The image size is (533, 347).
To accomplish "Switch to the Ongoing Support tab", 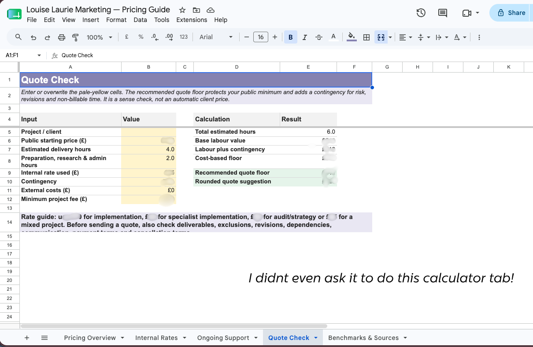I will pos(222,338).
